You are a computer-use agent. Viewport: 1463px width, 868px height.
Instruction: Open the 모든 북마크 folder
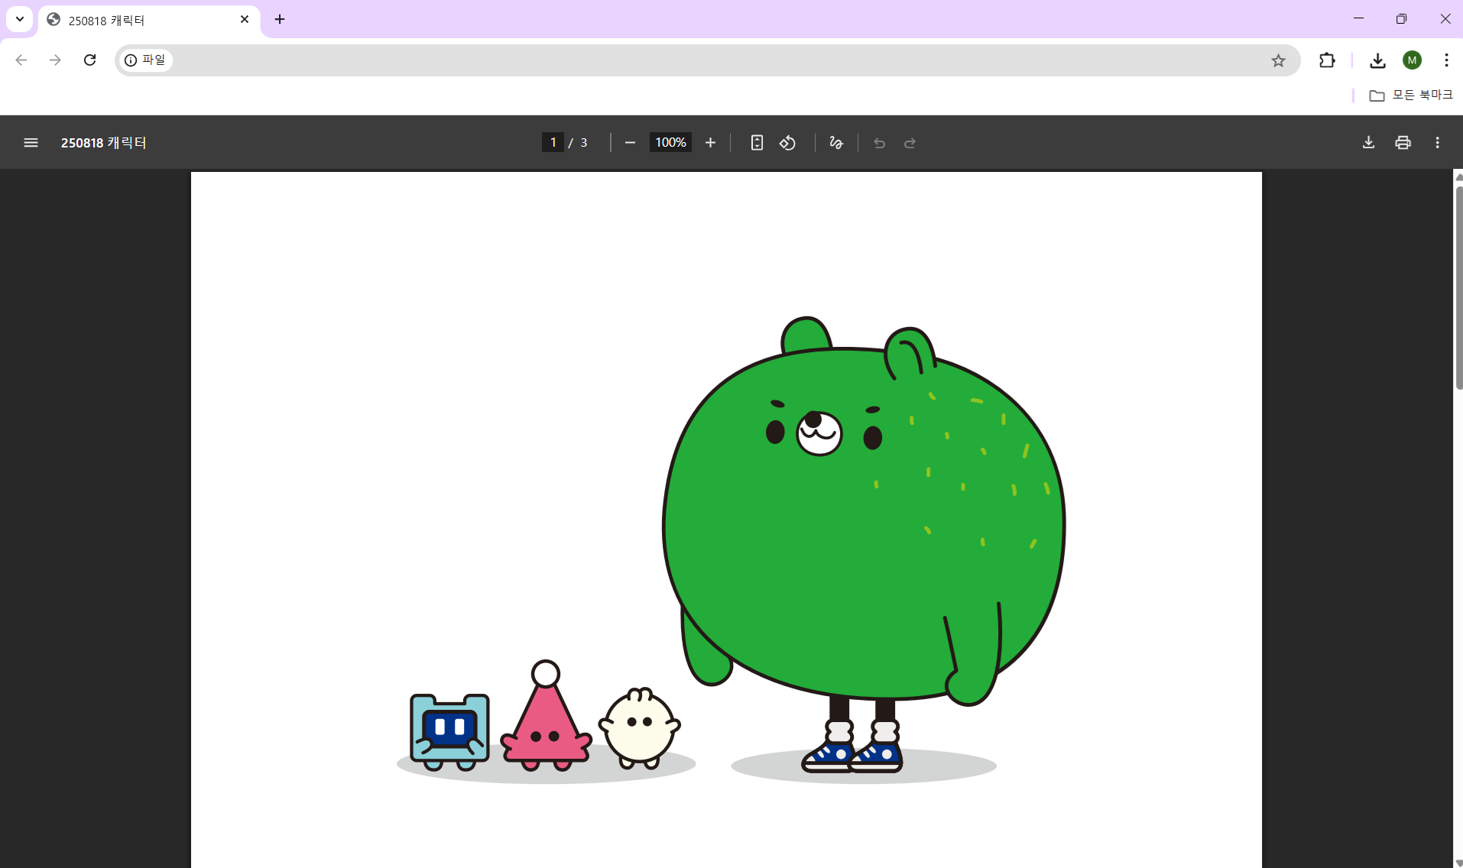click(1411, 95)
